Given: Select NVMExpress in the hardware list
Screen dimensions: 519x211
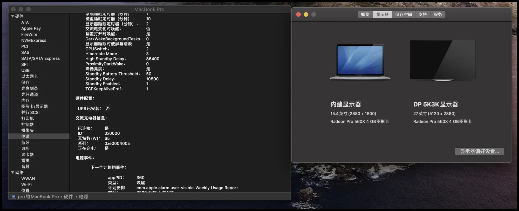Looking at the screenshot, I should coord(34,40).
